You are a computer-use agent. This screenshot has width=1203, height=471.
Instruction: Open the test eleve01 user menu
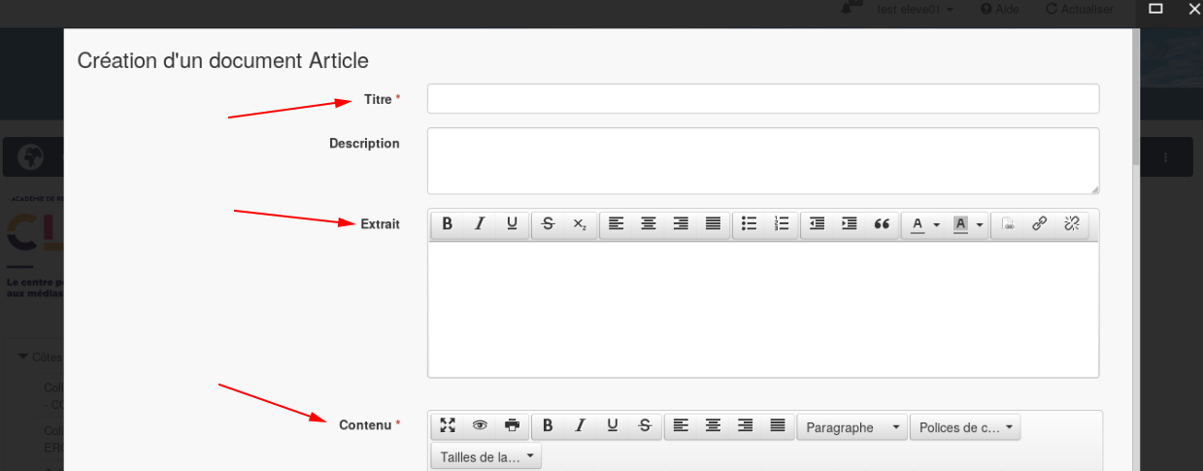[x=915, y=9]
